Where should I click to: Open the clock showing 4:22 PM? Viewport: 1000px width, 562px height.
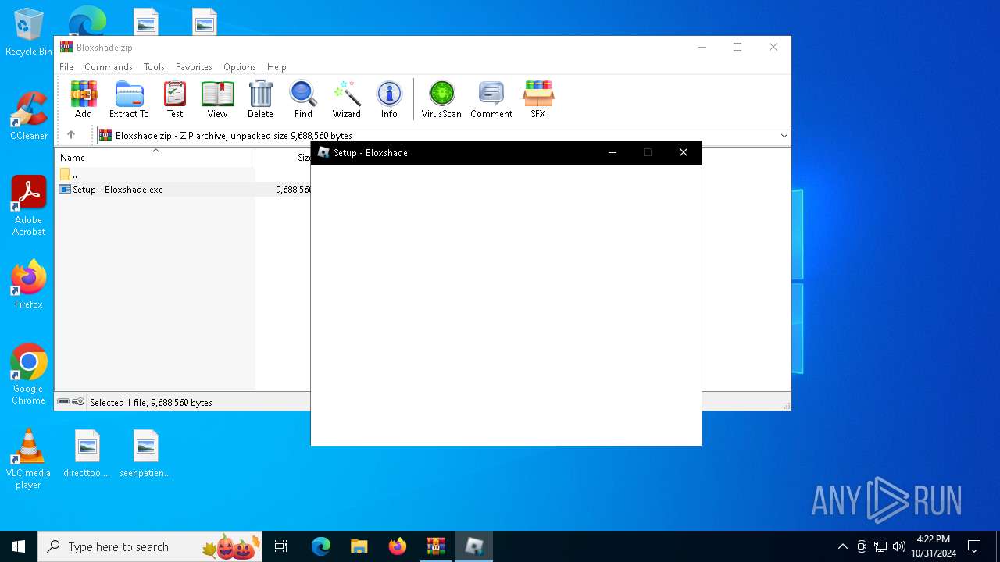pos(934,546)
